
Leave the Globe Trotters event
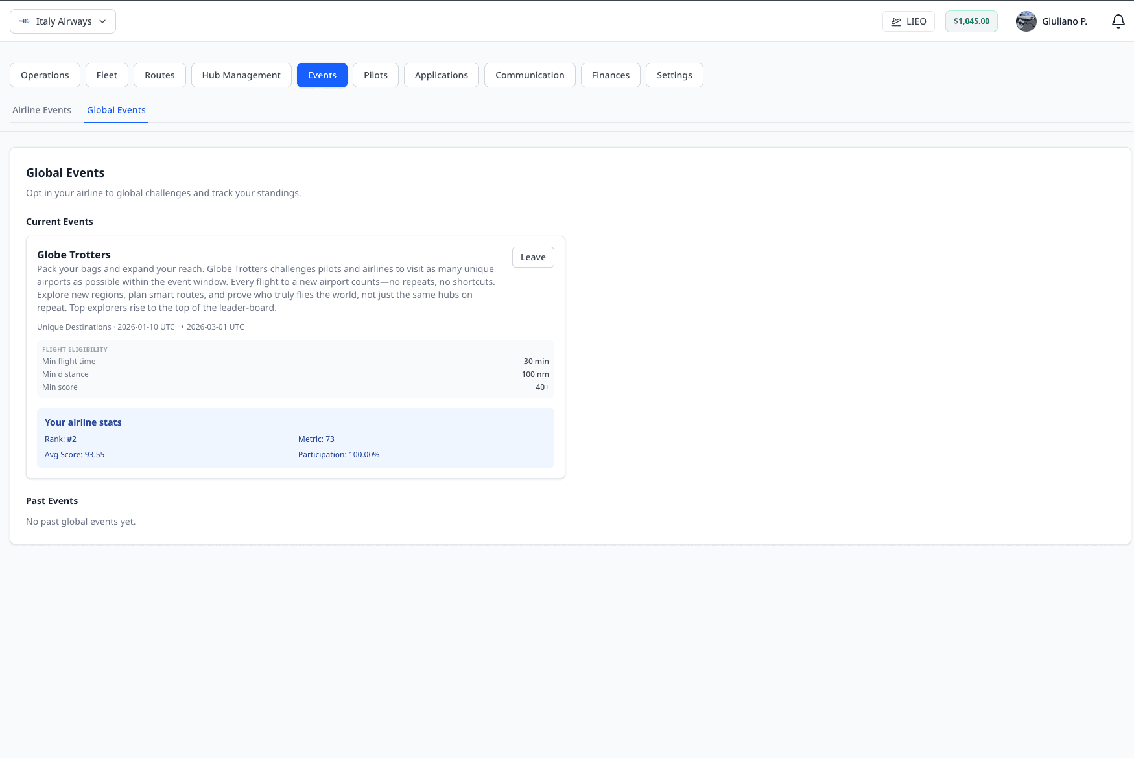tap(532, 257)
